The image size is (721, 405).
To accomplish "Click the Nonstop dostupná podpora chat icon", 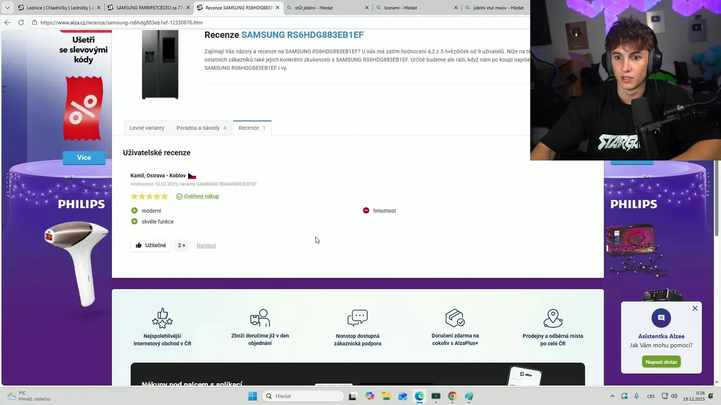I will pyautogui.click(x=358, y=318).
